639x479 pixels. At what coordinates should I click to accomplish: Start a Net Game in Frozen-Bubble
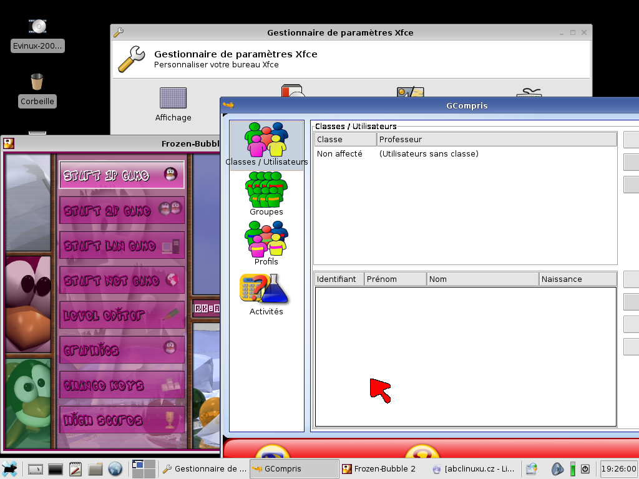point(122,280)
